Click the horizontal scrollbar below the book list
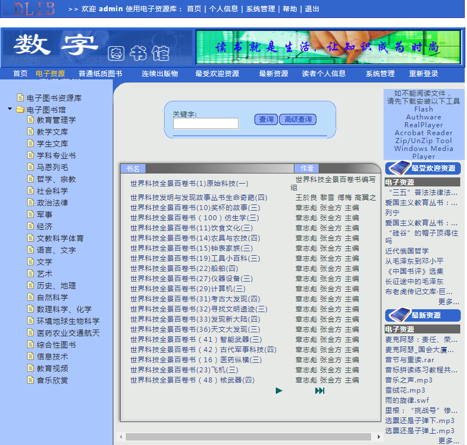Viewport: 467px width, 445px height. (x=248, y=437)
